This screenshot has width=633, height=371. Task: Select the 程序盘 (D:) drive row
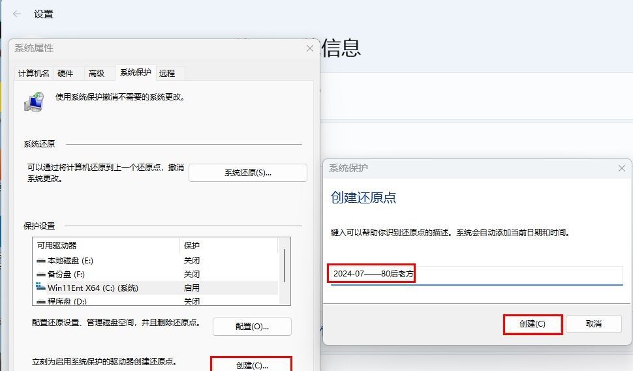click(157, 301)
